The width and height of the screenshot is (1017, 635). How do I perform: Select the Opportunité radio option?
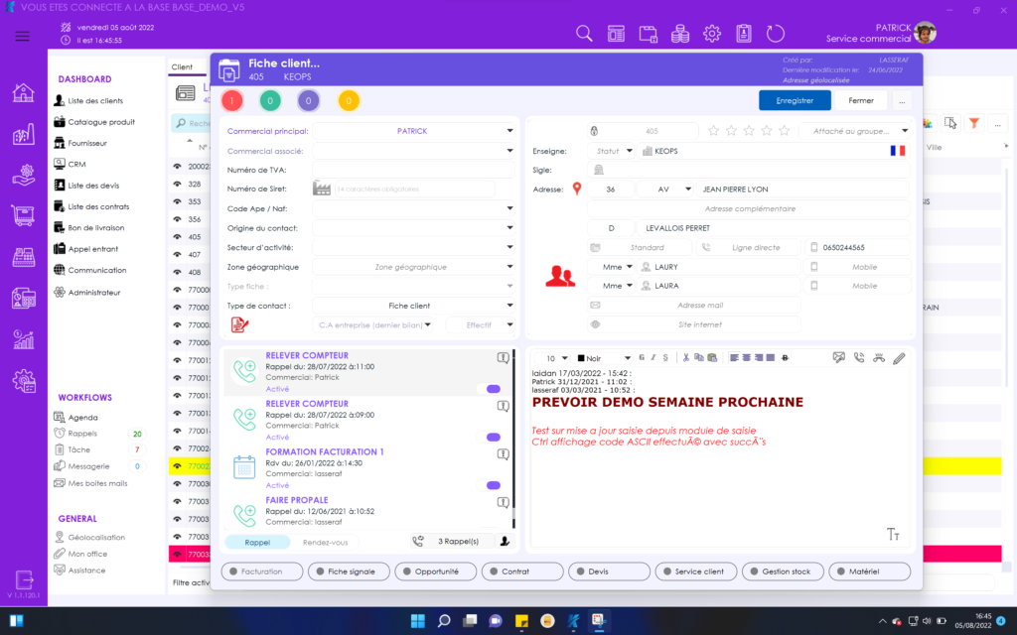point(435,571)
